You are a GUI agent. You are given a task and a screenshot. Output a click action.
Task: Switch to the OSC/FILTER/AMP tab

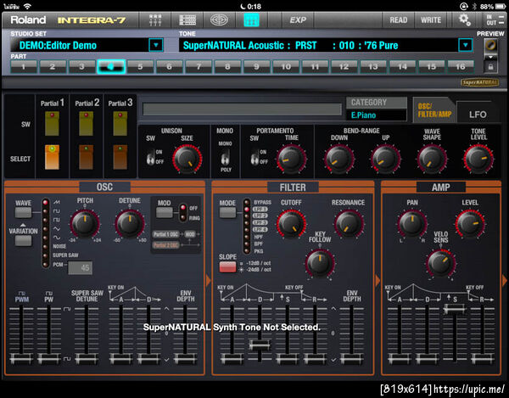[x=434, y=110]
